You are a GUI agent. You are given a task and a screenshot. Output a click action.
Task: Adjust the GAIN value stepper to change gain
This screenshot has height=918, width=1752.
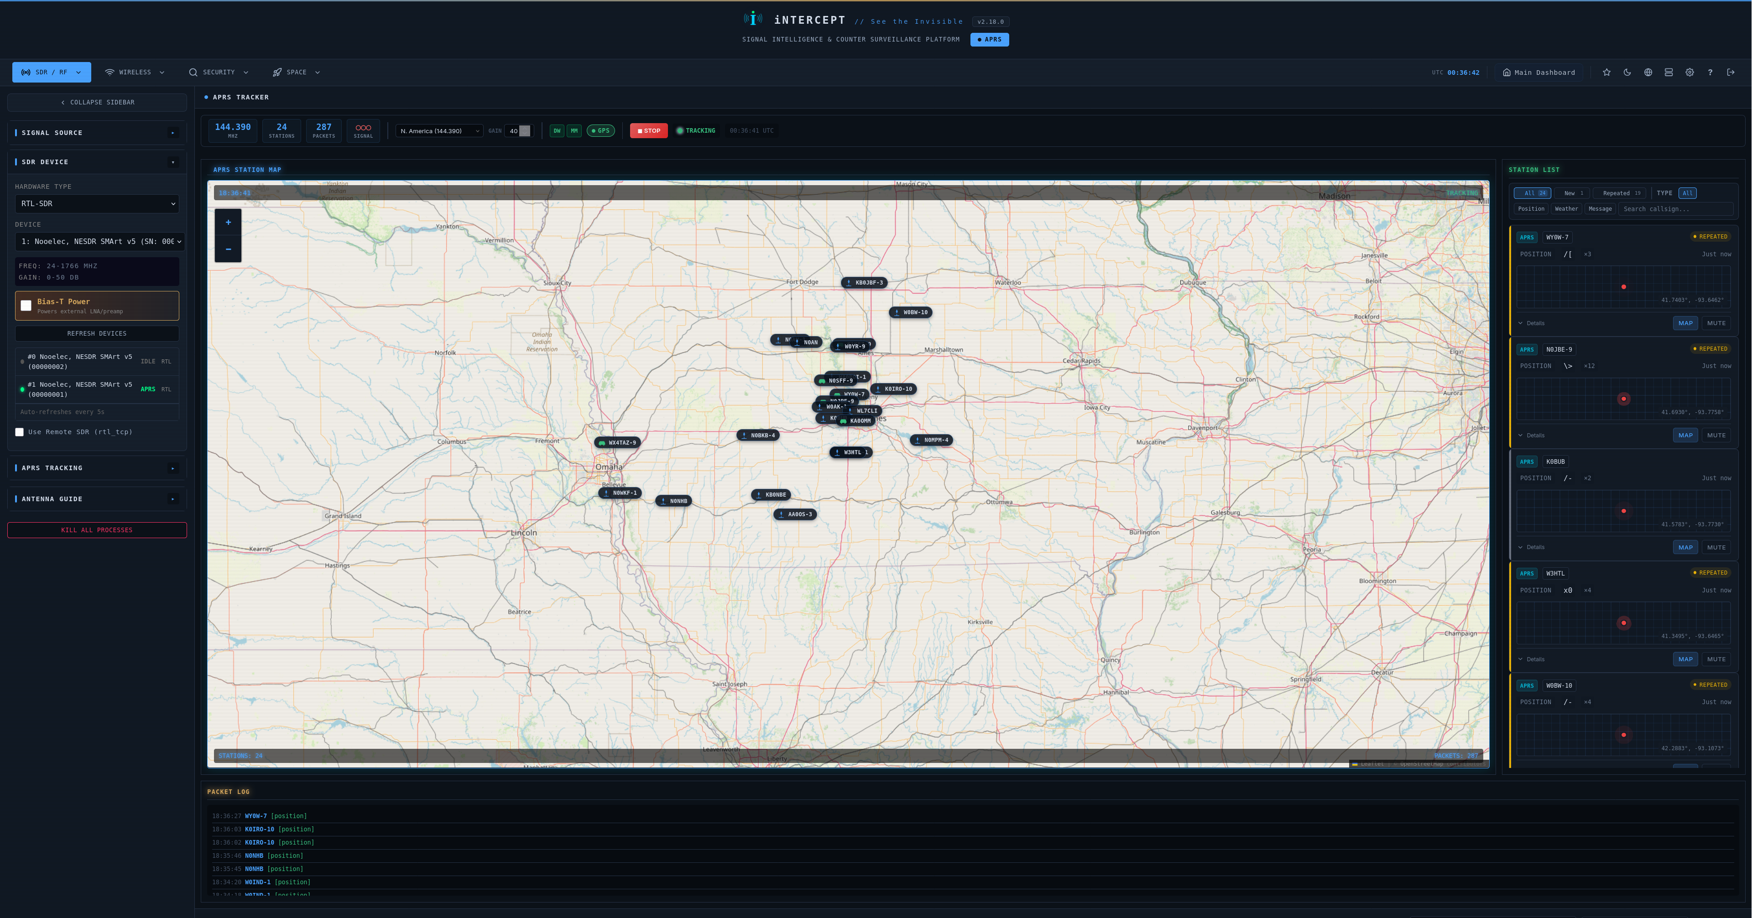pos(525,130)
